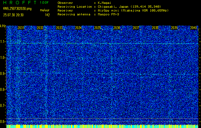Click the 0.6 kHz axis label
Screen dimensions: 201x128
(3, 122)
